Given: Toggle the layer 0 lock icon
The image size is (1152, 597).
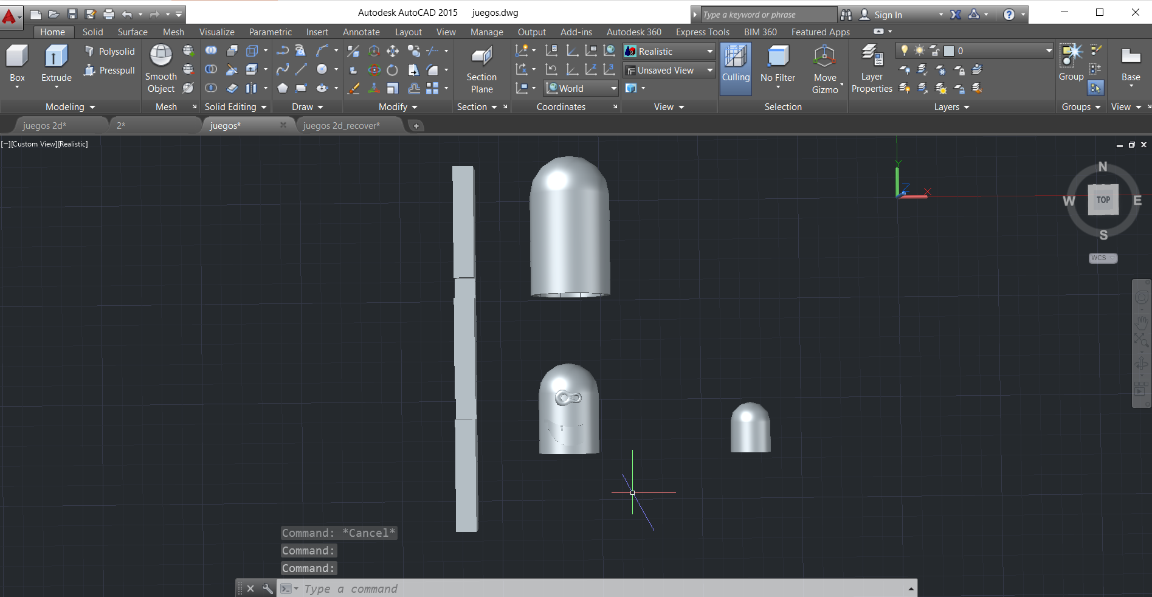Looking at the screenshot, I should pyautogui.click(x=935, y=51).
